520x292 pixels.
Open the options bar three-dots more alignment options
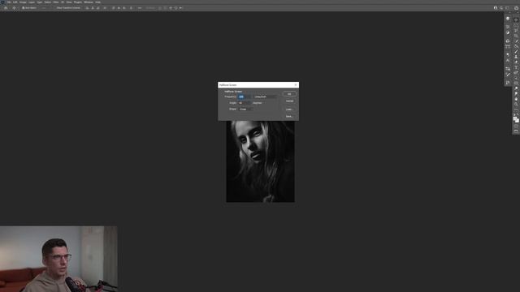coord(140,7)
